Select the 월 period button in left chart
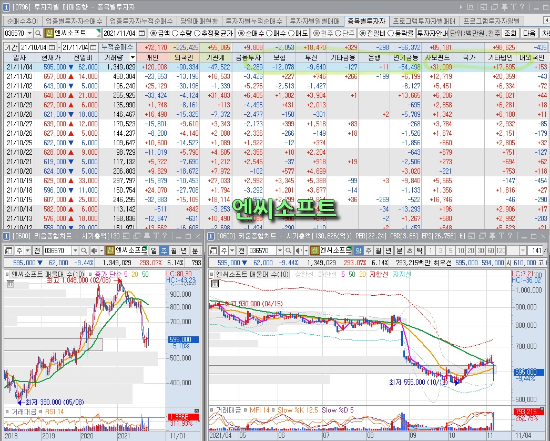 pos(174,250)
